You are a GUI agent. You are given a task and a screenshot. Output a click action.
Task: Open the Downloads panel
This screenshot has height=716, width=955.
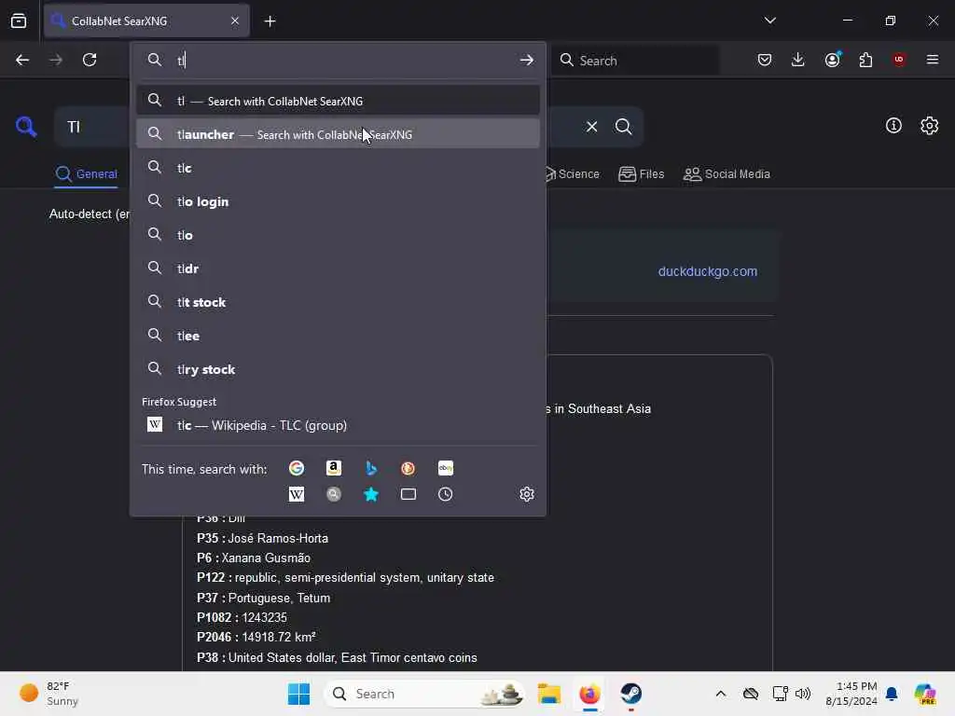click(x=798, y=60)
